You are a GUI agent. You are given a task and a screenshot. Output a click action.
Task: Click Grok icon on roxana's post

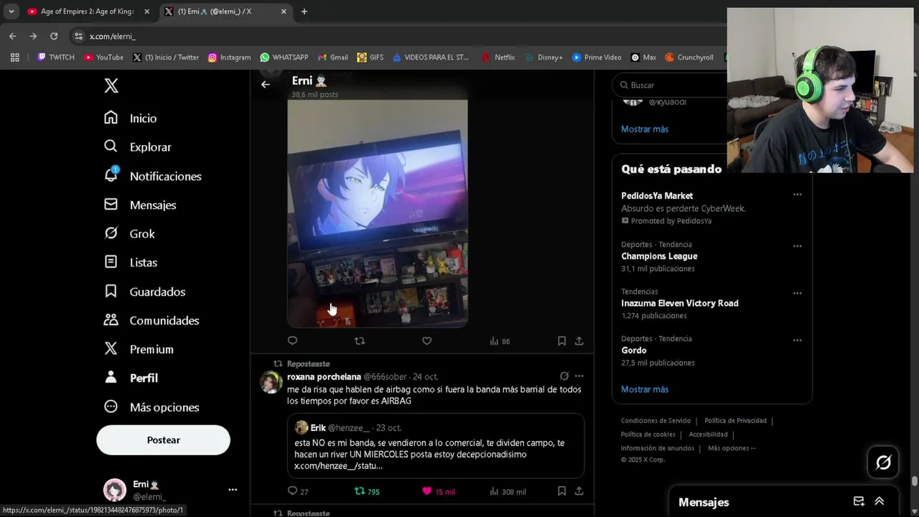(x=564, y=376)
